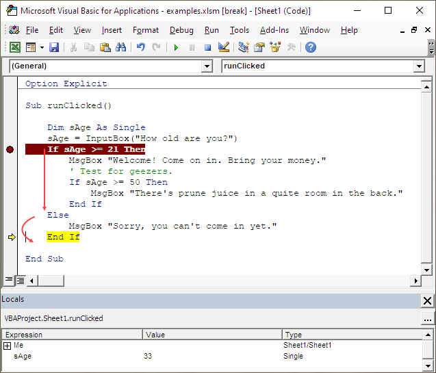Select the sAge variable row

pyautogui.click(x=212, y=356)
